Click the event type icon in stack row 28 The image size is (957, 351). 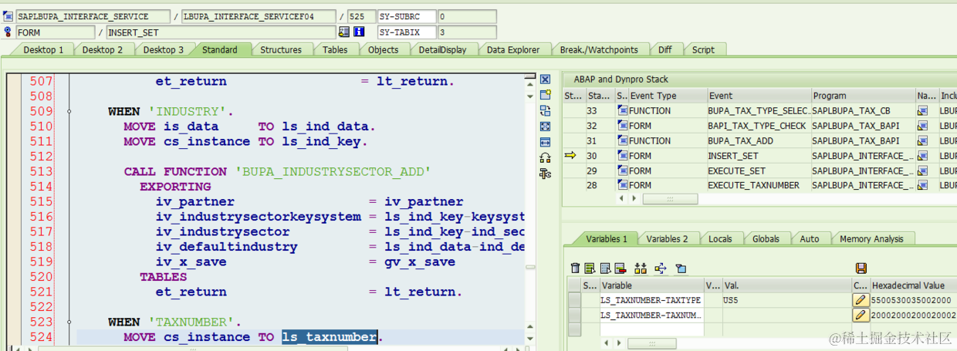click(622, 185)
